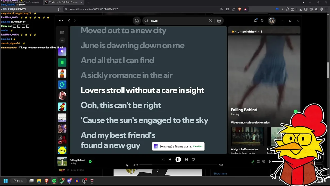
Task: Go forward in Spotify navigation
Action: [x=75, y=21]
